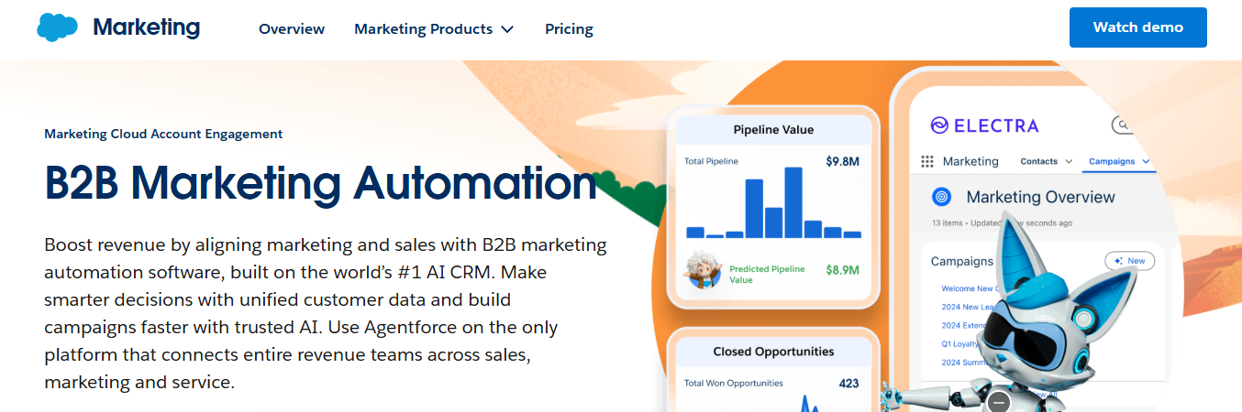Expand the Contacts tab chevron
Image resolution: width=1242 pixels, height=412 pixels.
pyautogui.click(x=1069, y=162)
